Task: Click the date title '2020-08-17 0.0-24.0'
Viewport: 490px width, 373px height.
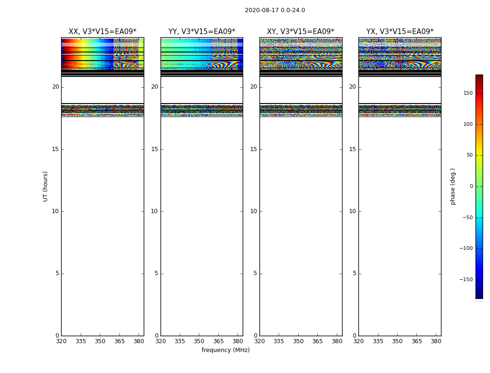Action: click(x=274, y=10)
